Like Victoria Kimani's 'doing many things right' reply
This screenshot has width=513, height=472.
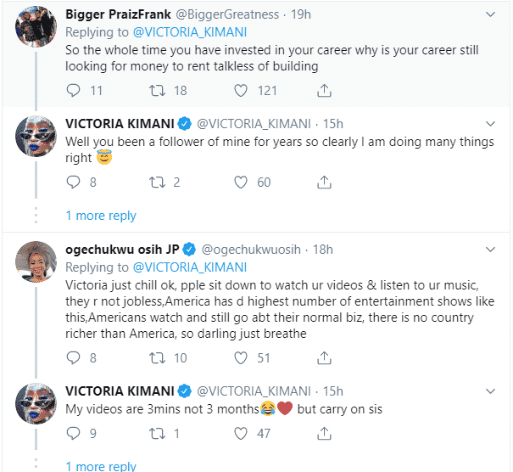pos(242,182)
